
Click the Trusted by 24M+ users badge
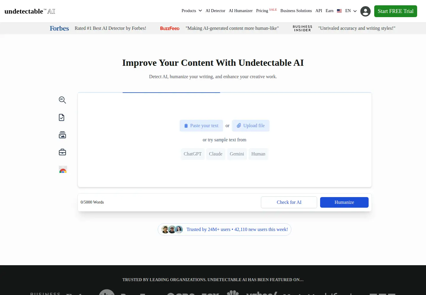pos(225,230)
